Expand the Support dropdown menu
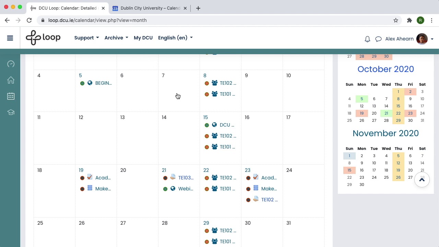This screenshot has width=439, height=247. [x=86, y=38]
